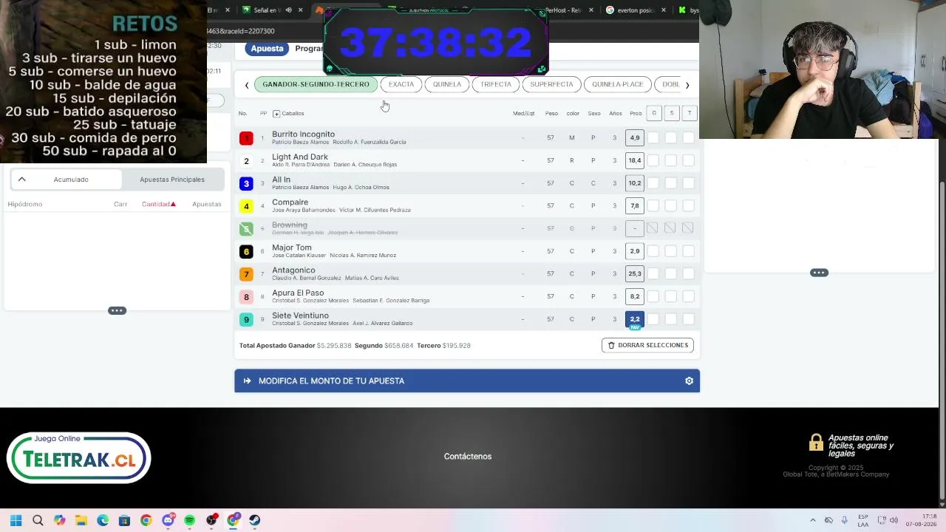Open Microsoft Edge from the taskbar
Viewport: 946px width, 532px height.
point(103,520)
